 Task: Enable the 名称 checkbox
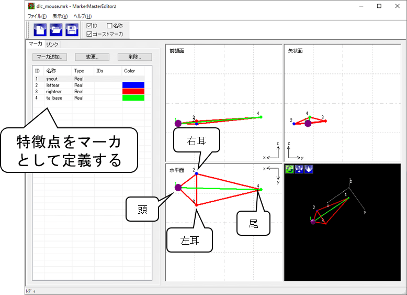(x=109, y=26)
